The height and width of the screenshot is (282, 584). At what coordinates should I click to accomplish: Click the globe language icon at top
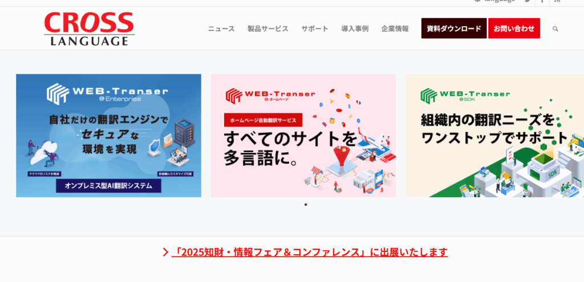[x=477, y=1]
